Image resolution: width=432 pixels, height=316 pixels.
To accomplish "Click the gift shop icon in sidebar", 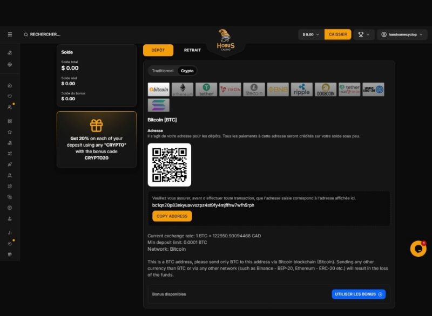I will point(10,255).
